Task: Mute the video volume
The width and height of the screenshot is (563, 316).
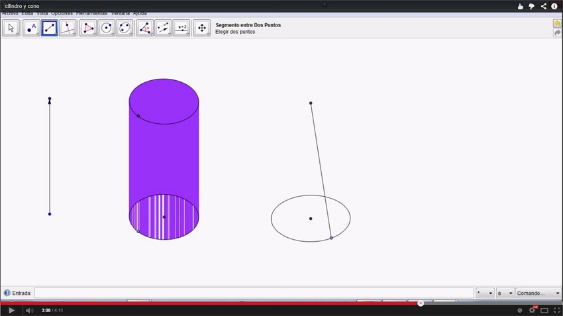Action: coord(29,310)
